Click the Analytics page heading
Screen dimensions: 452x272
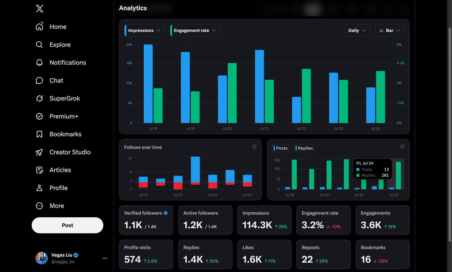pos(133,8)
